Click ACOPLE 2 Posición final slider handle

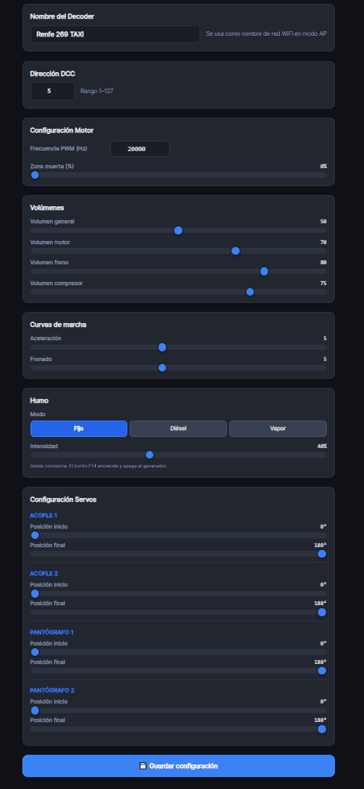322,613
